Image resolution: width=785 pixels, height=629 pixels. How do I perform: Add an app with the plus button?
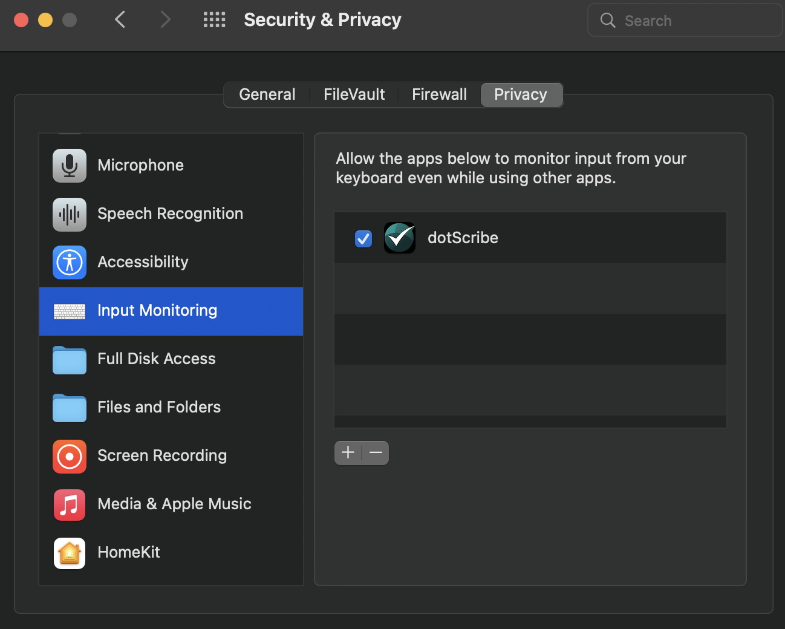pyautogui.click(x=348, y=453)
